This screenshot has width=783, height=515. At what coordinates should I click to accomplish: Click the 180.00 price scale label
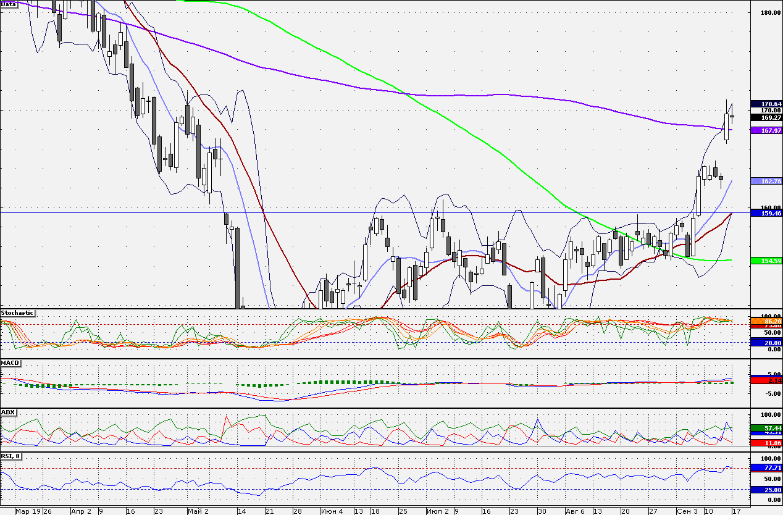768,12
